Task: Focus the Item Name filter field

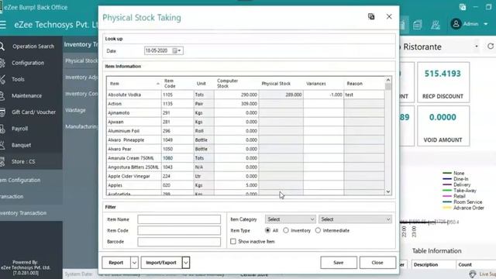Action: (x=179, y=219)
